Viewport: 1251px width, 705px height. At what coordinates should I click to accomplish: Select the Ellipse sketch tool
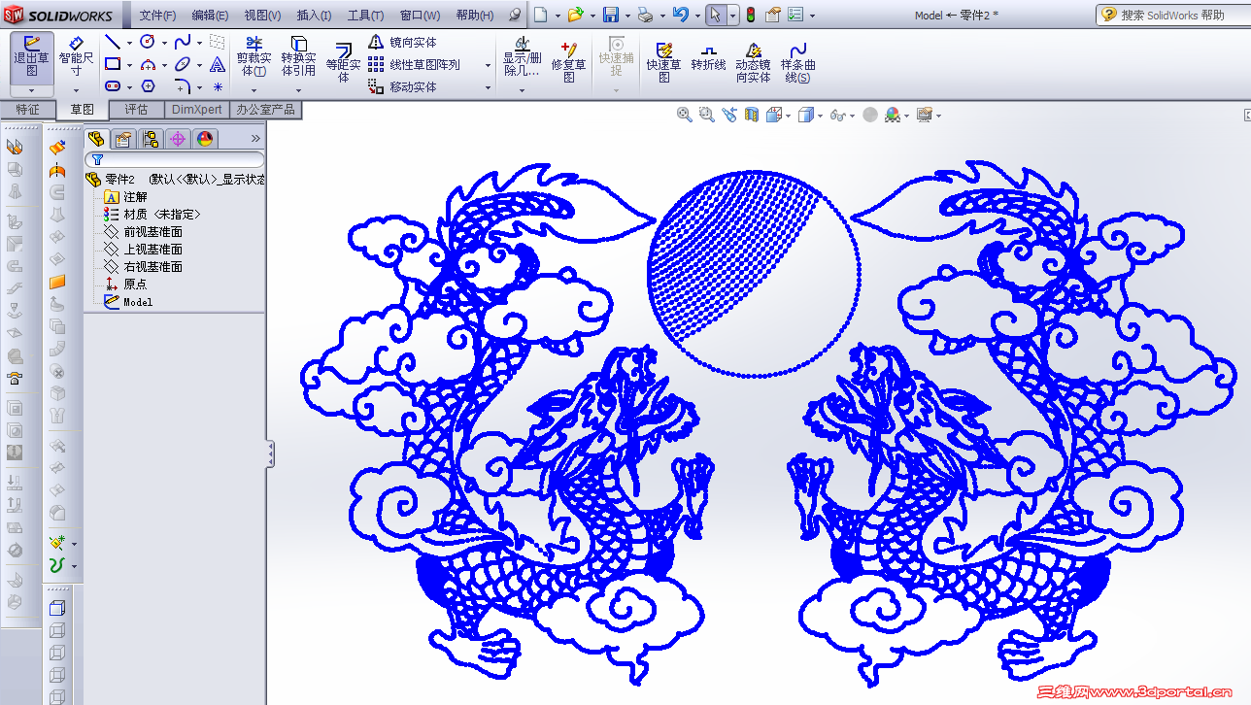tap(183, 64)
